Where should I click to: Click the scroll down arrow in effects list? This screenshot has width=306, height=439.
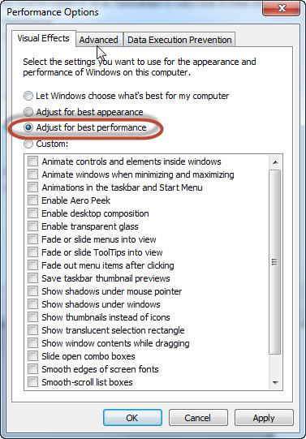(275, 382)
